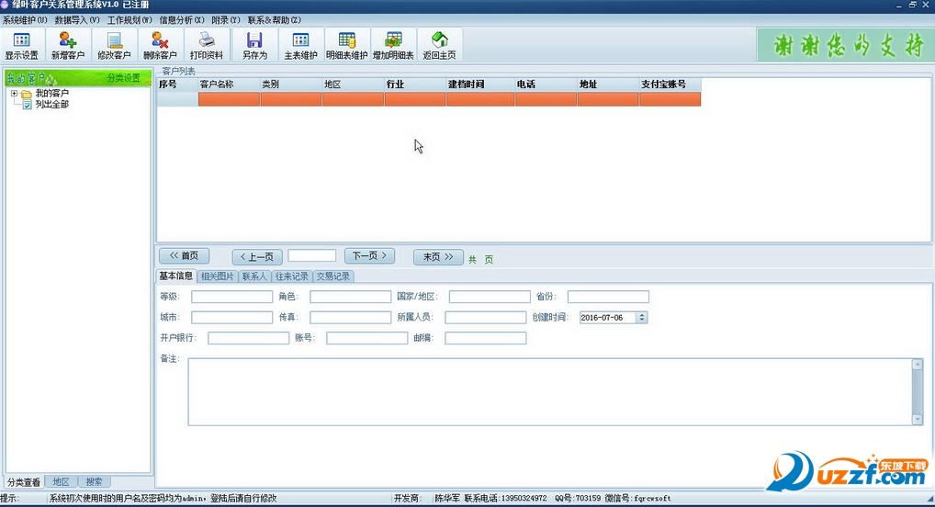The width and height of the screenshot is (935, 507).
Task: Click the 备注 scrollbar up arrow
Action: click(918, 365)
